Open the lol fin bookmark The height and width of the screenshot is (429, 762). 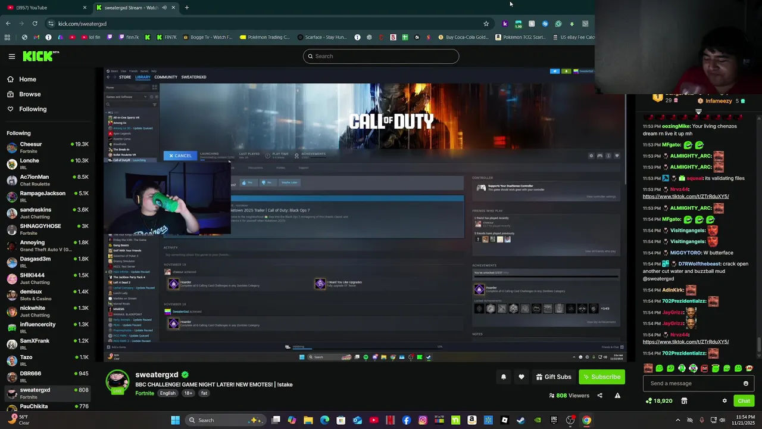[91, 37]
